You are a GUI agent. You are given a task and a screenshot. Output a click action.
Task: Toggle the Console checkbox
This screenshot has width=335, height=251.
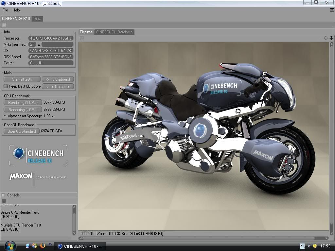(x=3, y=195)
